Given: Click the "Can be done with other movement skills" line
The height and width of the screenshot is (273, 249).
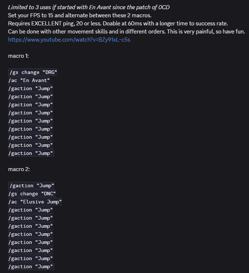Looking at the screenshot, I should coord(127,32).
